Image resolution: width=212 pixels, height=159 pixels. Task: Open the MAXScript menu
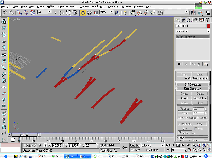138,6
